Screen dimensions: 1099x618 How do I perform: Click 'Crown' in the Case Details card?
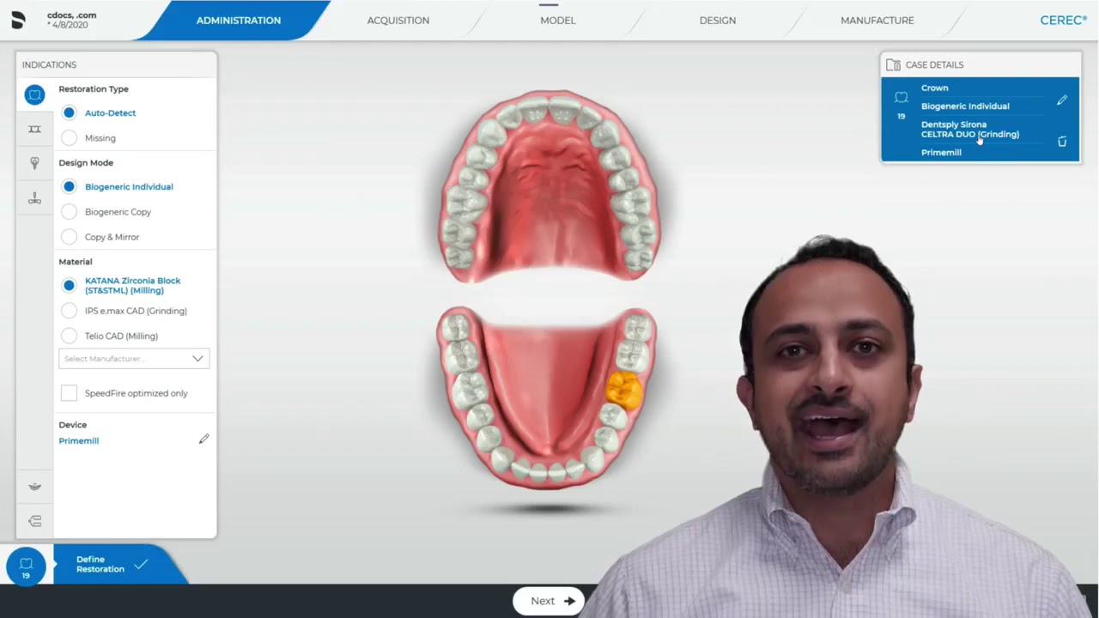935,88
